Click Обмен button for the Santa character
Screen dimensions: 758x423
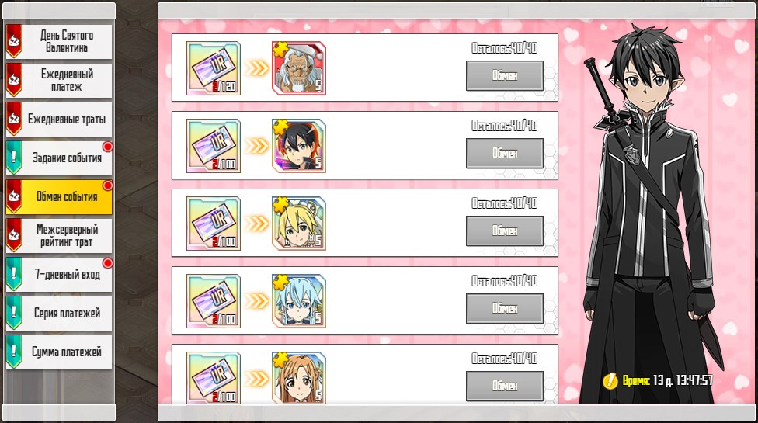505,76
